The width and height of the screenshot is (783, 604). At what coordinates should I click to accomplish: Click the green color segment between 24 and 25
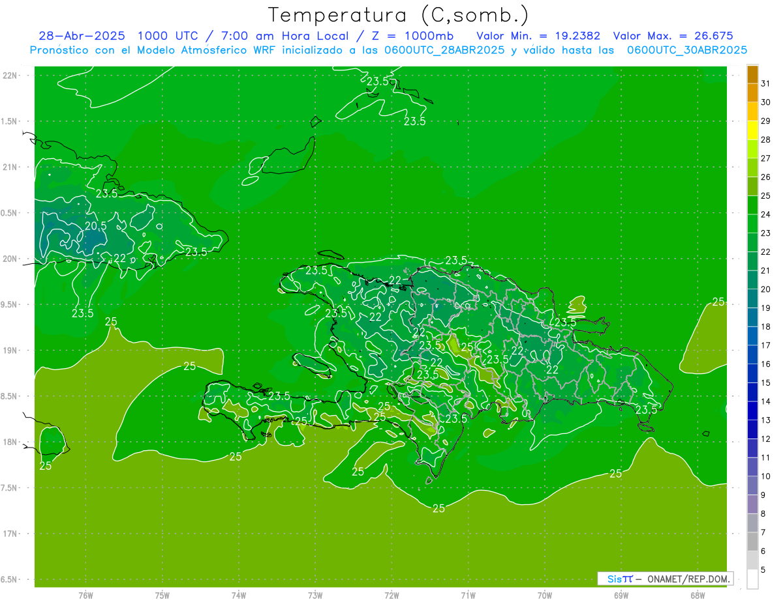(x=752, y=205)
